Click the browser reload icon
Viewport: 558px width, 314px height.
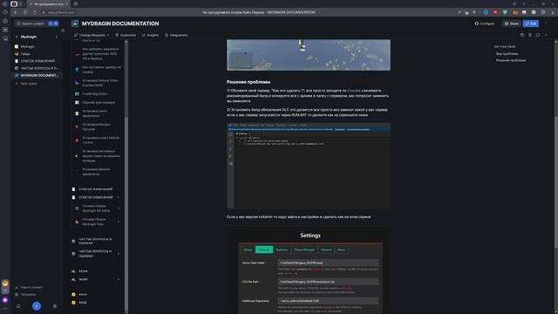click(x=35, y=12)
